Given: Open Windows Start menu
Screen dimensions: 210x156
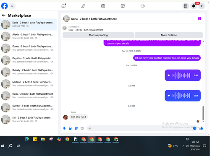Looking at the screenshot, I should click(3, 146).
